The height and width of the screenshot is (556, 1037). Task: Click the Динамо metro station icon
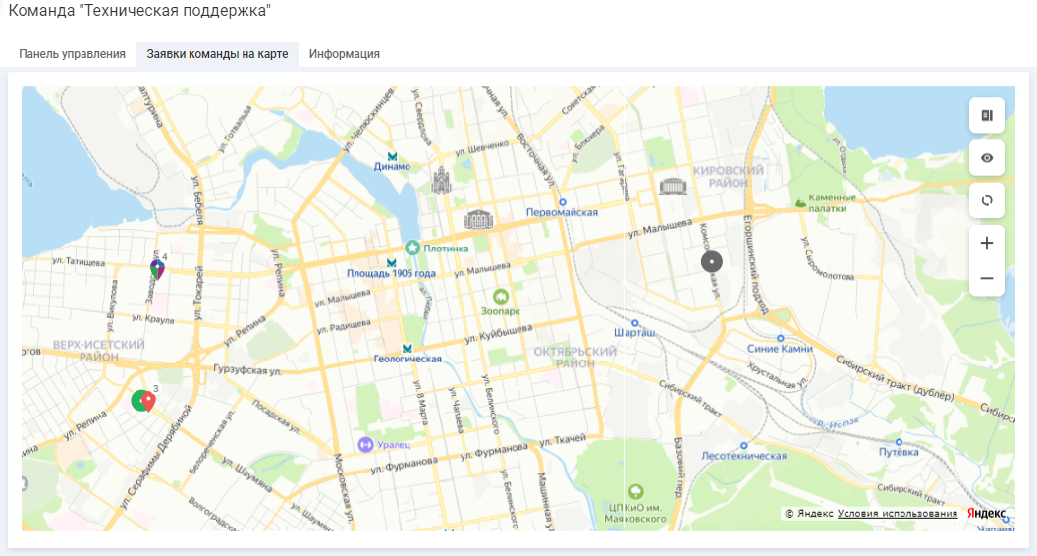pyautogui.click(x=393, y=155)
